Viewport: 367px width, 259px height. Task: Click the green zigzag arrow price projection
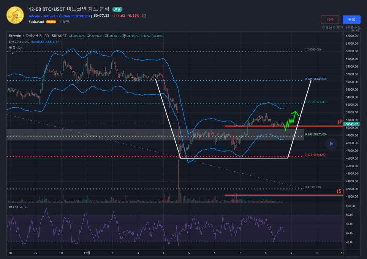pos(291,119)
